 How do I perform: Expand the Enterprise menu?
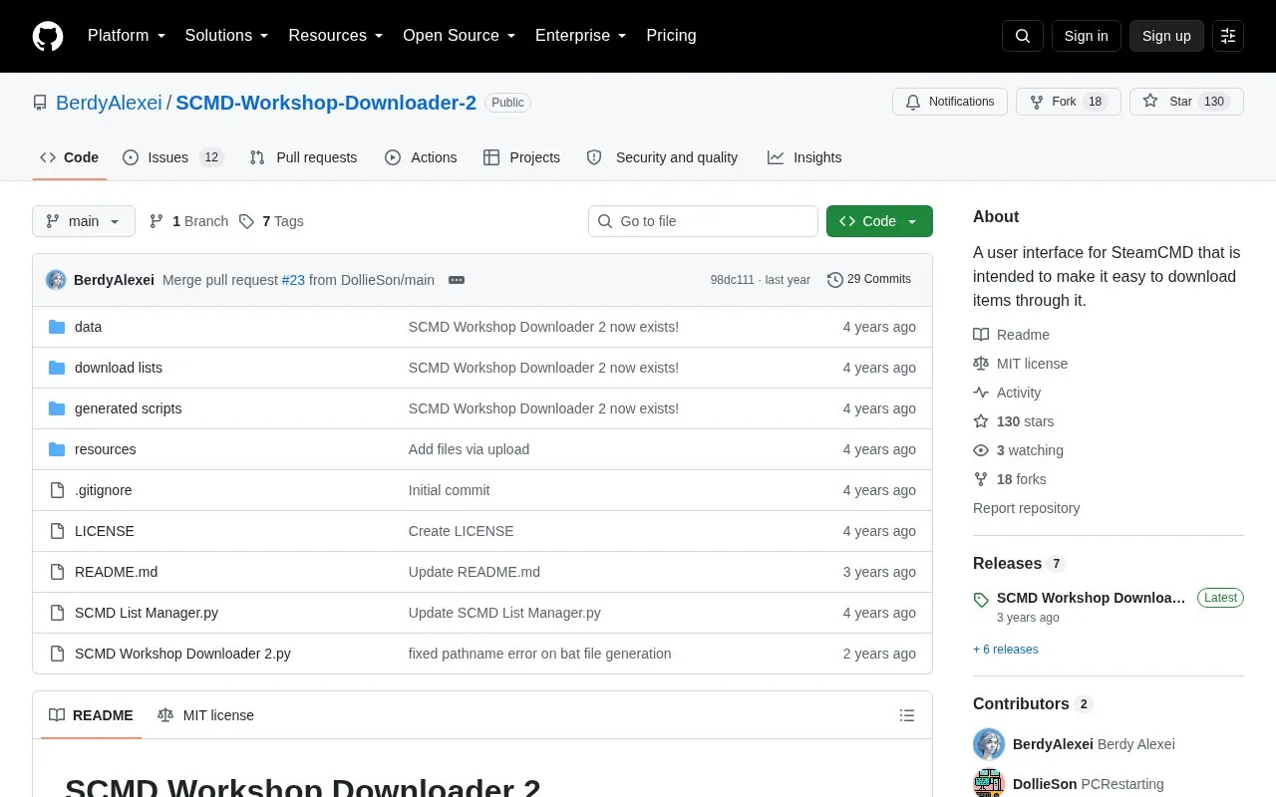(580, 36)
